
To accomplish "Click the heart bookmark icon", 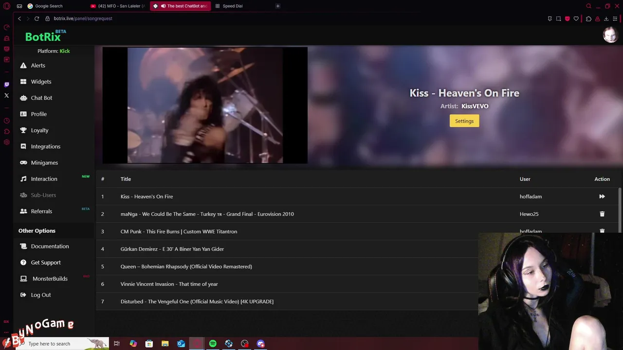I will 576,18.
